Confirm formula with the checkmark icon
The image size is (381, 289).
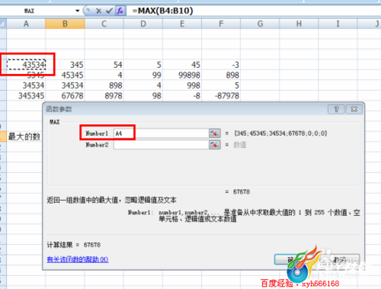[x=109, y=11]
